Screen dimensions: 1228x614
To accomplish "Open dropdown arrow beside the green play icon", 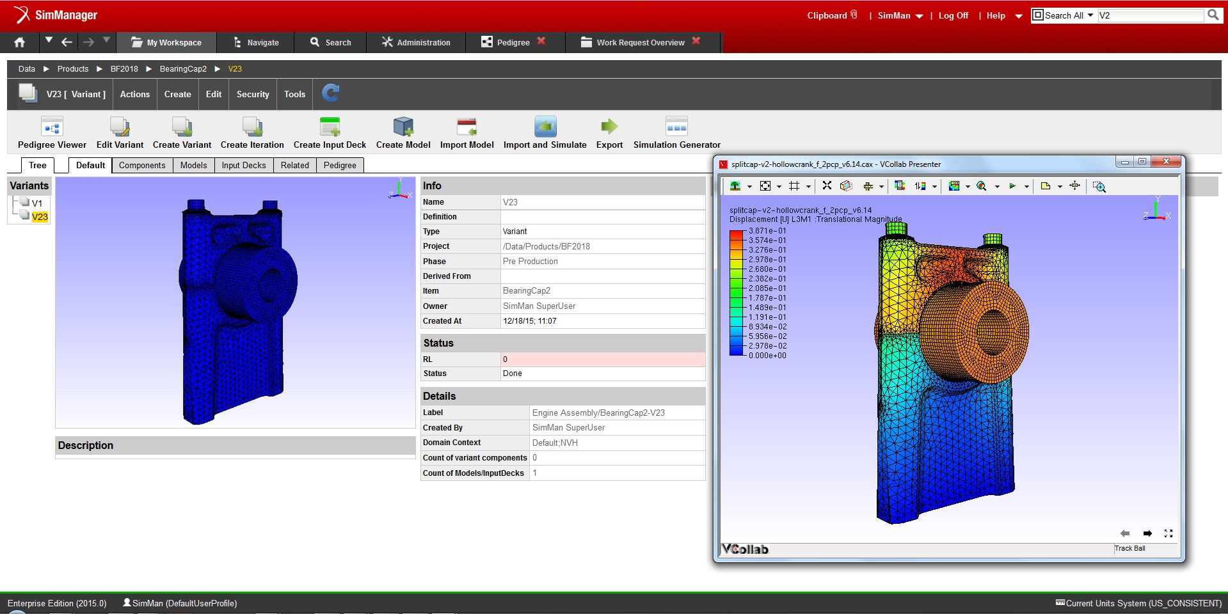I will (x=1026, y=187).
